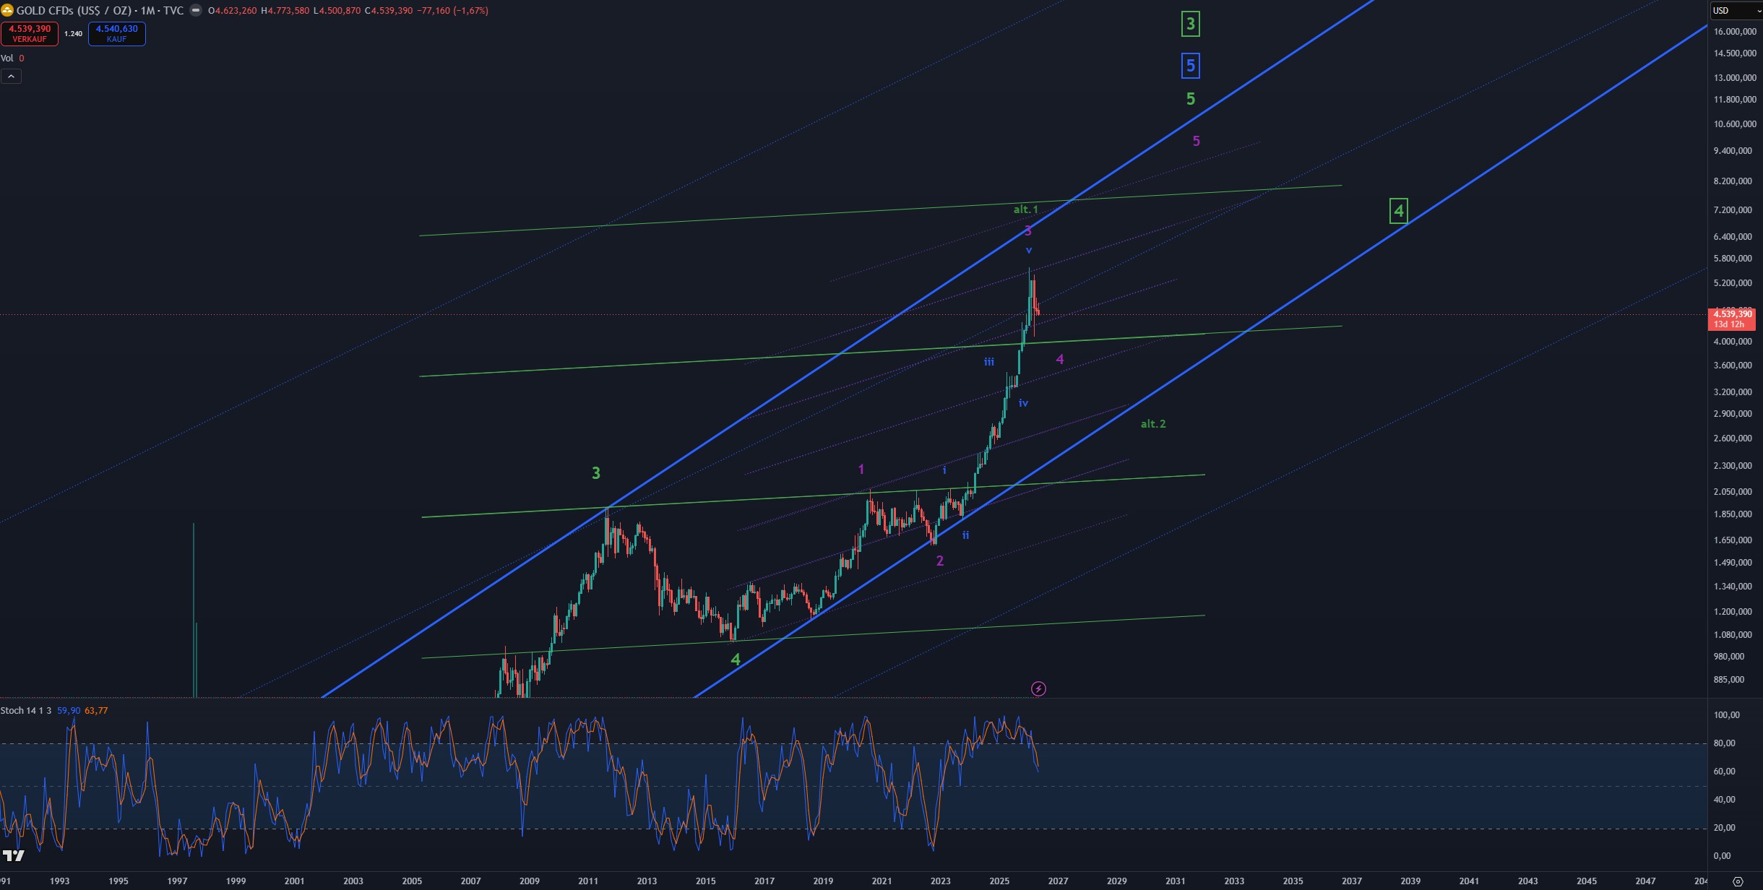Click the spread value 1.240
This screenshot has height=890, width=1763.
73,34
